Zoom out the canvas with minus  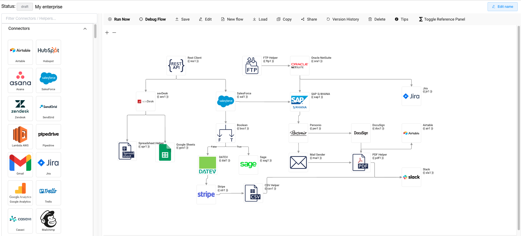click(114, 33)
